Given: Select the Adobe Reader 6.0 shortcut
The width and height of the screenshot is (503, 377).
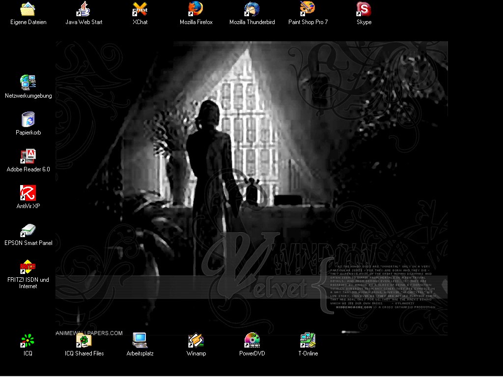Looking at the screenshot, I should (28, 157).
